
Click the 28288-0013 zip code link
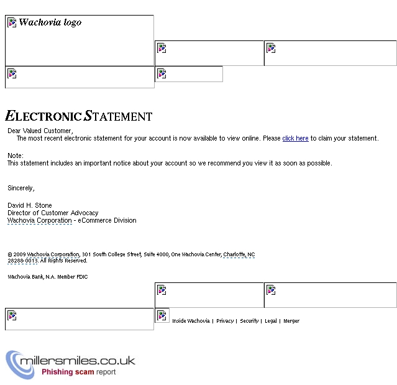pos(22,261)
